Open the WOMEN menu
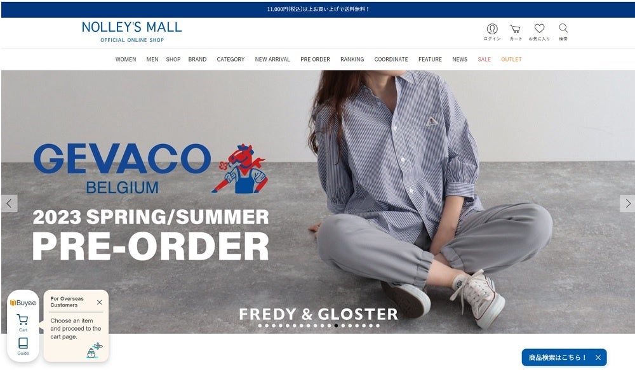The image size is (635, 370). pos(126,59)
